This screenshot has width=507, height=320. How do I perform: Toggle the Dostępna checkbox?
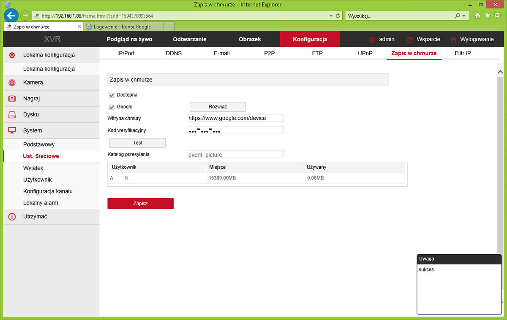click(x=112, y=95)
